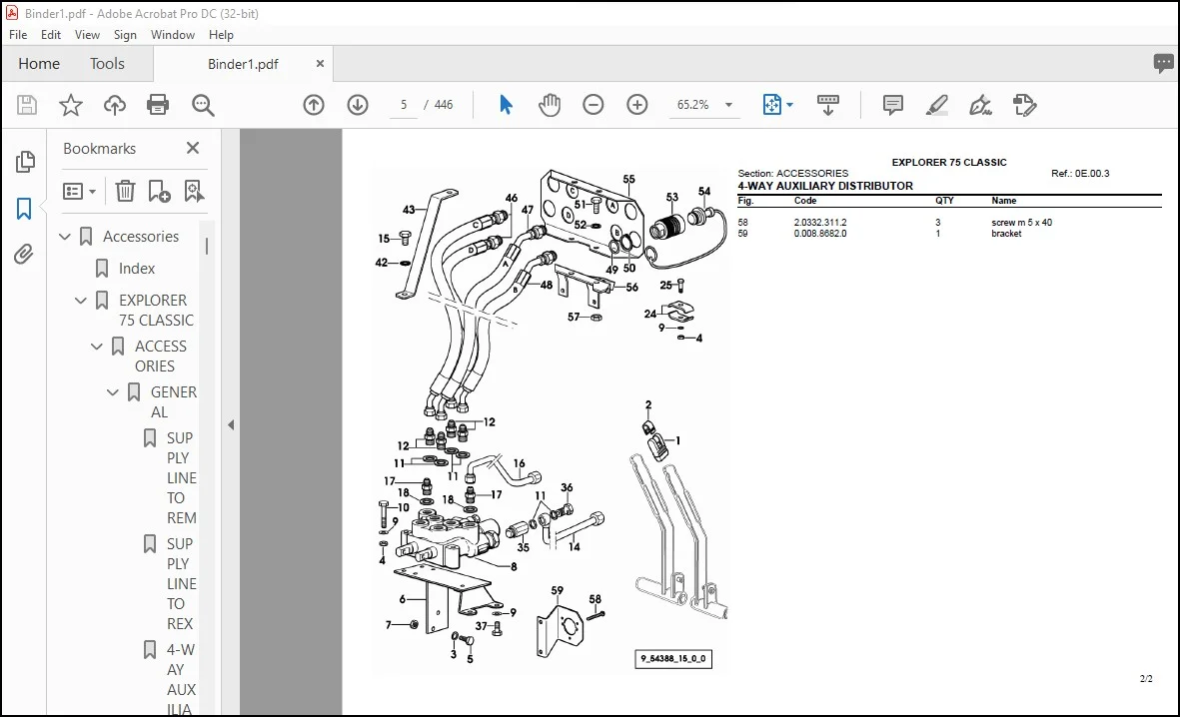Click the Save file icon
Image resolution: width=1180 pixels, height=717 pixels.
tap(27, 105)
